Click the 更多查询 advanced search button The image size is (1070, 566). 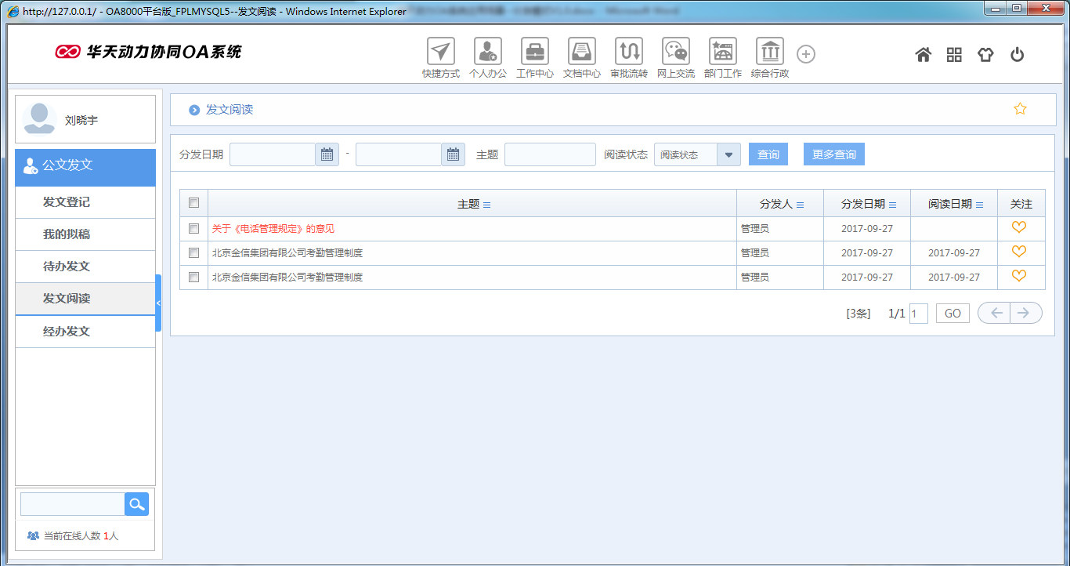(833, 154)
